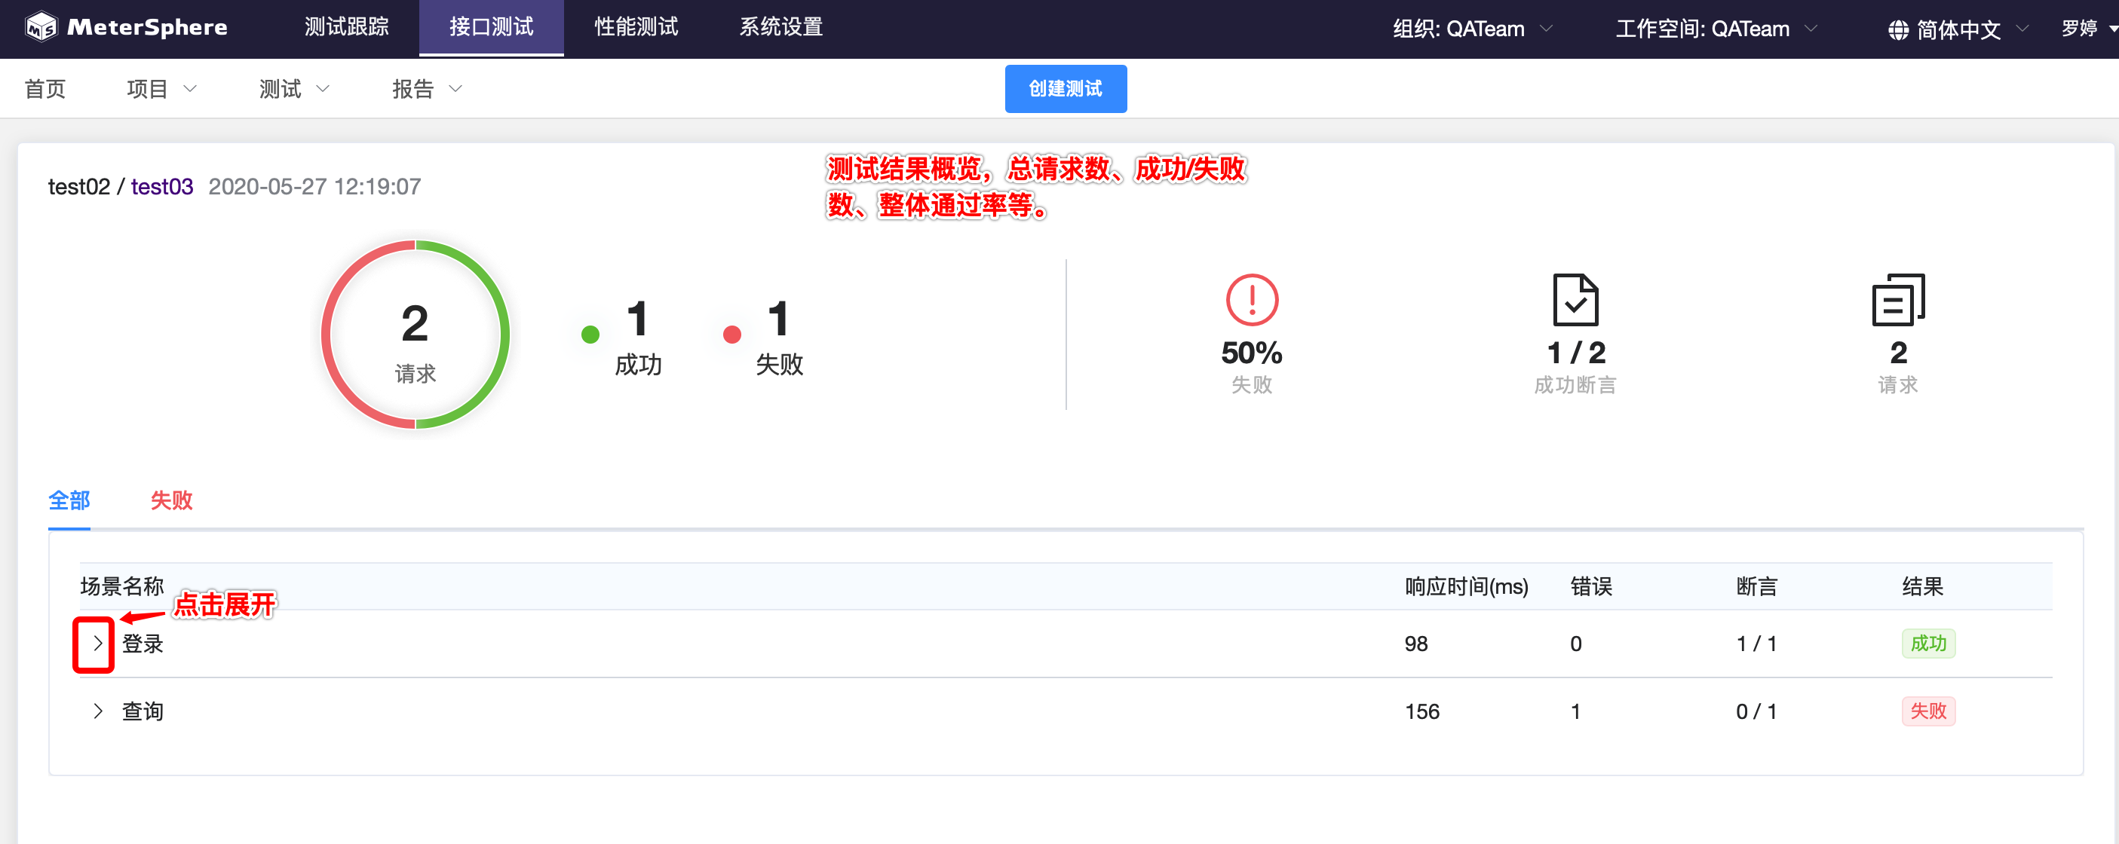This screenshot has height=844, width=2119.
Task: Click the 场景名称 column header
Action: coord(121,586)
